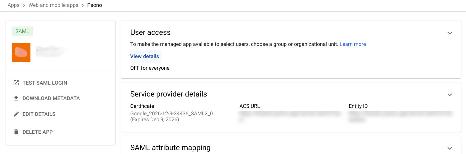Follow the Learn more link

353,44
